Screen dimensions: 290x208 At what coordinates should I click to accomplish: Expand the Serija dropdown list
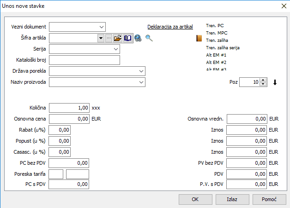(x=115, y=49)
